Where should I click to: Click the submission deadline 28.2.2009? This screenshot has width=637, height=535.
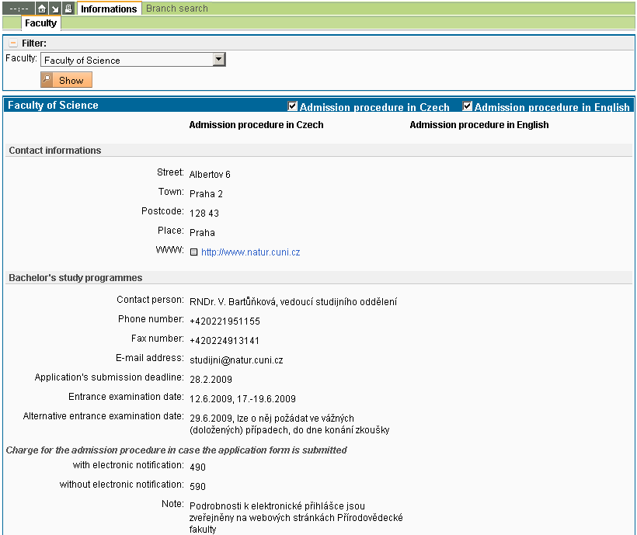211,380
